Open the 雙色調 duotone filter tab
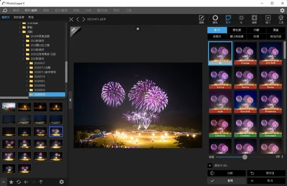The width and height of the screenshot is (287, 186). 237,30
